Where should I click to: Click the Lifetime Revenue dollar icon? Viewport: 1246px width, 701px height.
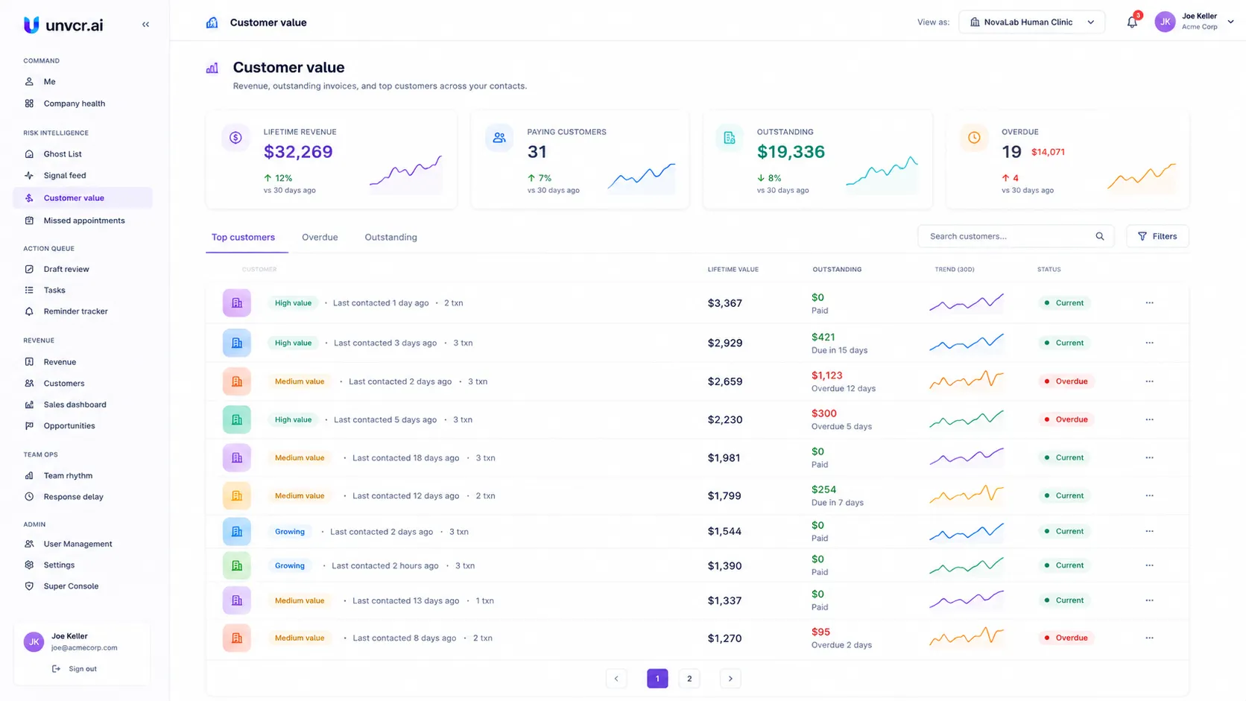pos(235,138)
